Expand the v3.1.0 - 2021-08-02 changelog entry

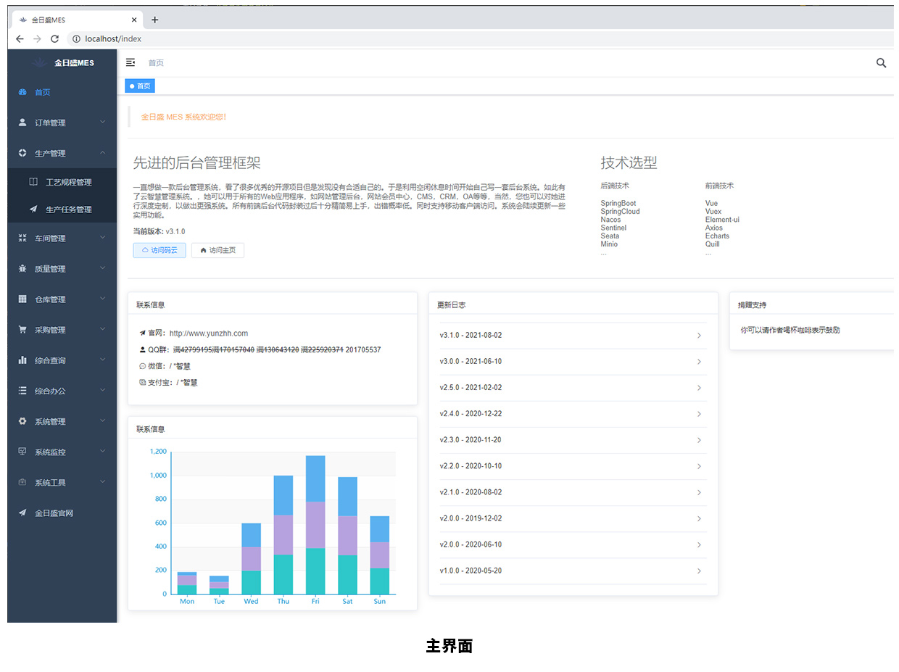[573, 336]
